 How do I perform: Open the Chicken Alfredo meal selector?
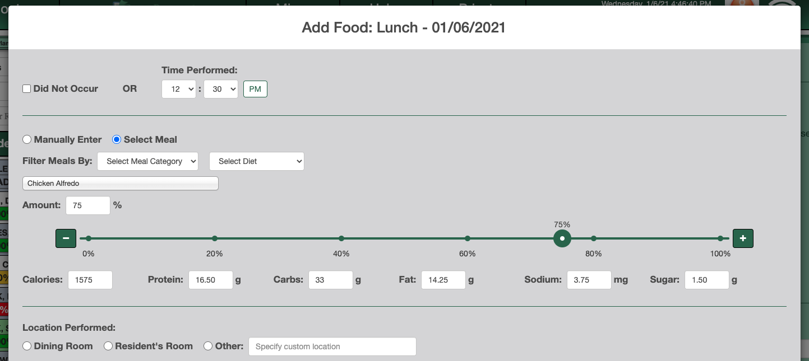pyautogui.click(x=121, y=184)
